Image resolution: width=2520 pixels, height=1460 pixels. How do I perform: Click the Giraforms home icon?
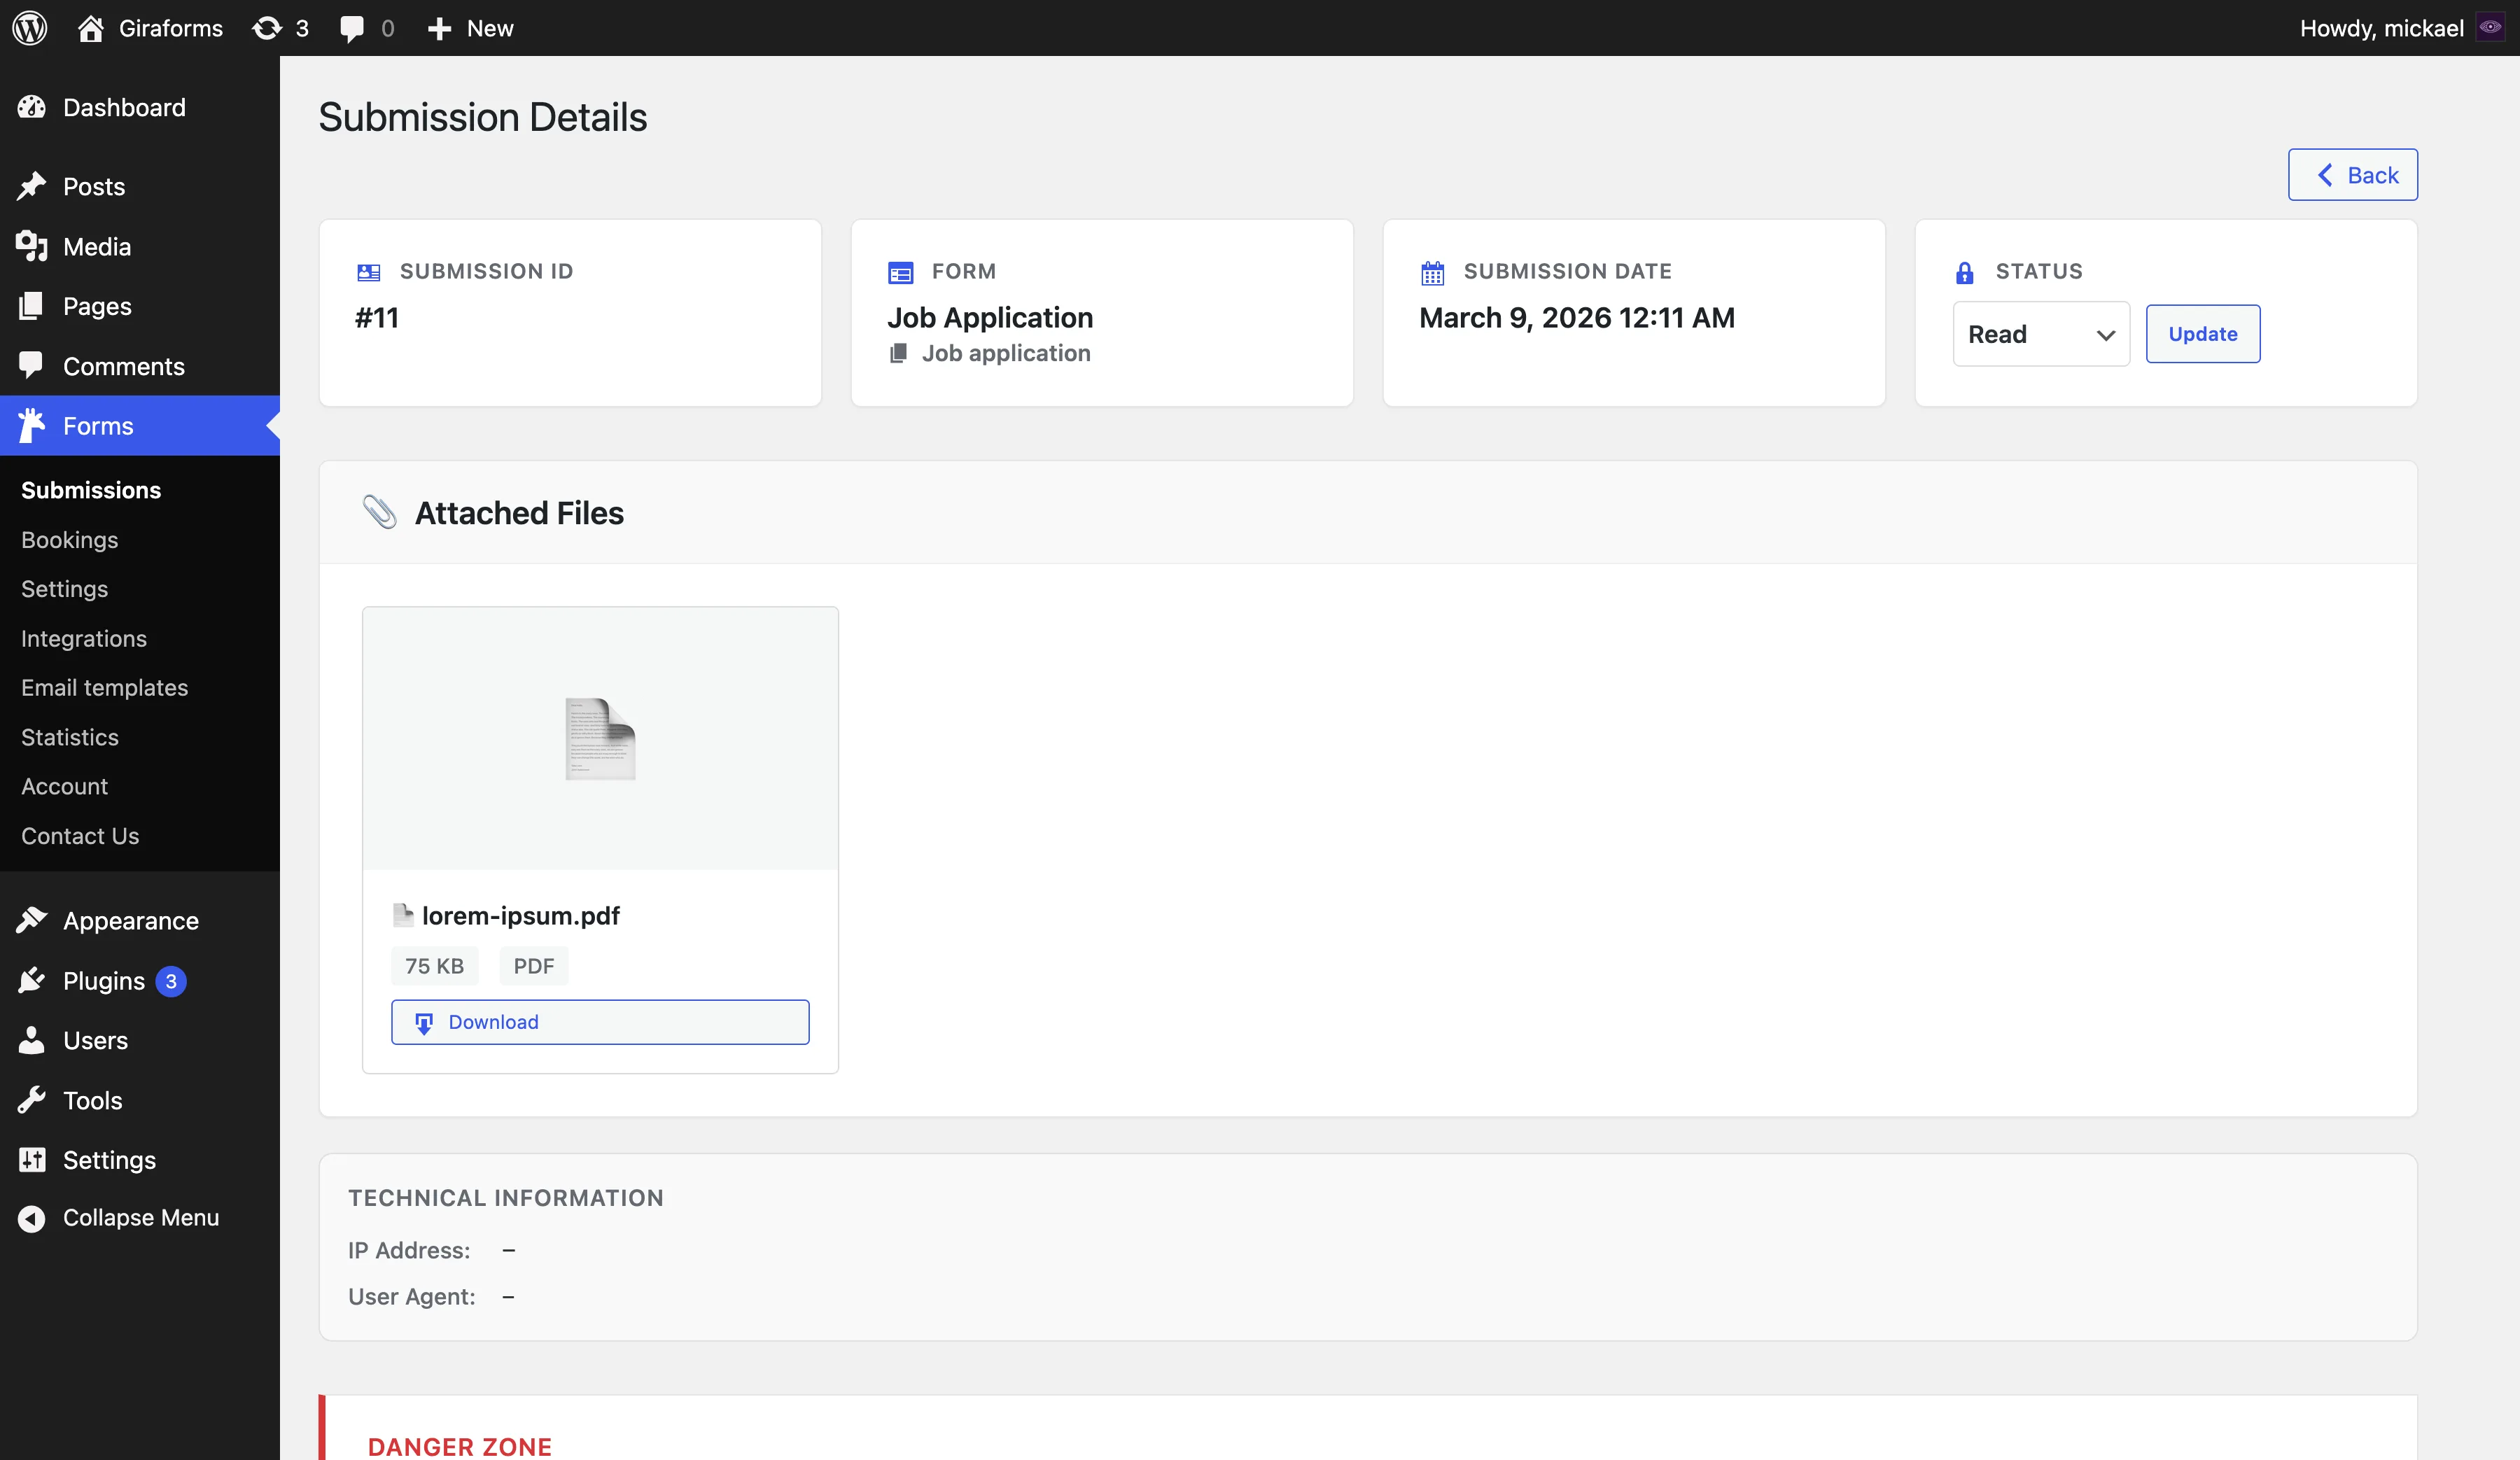pyautogui.click(x=91, y=27)
